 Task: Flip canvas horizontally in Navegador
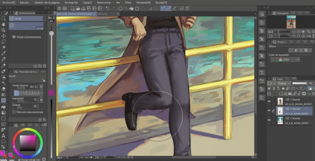click(308, 36)
